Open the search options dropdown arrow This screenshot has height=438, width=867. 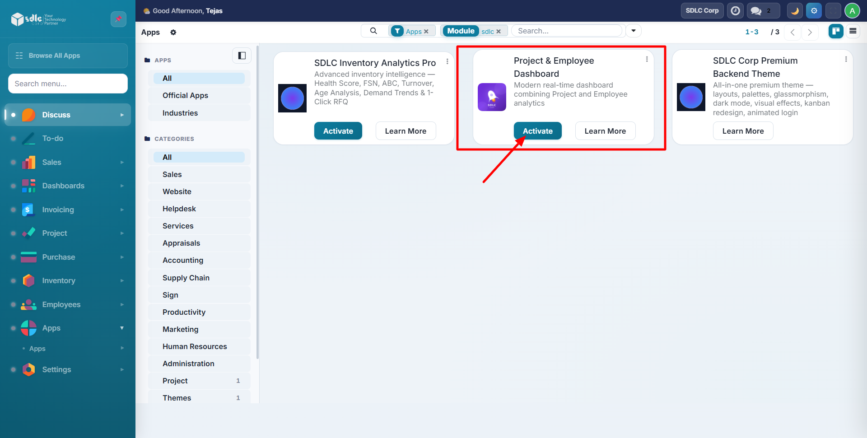pos(633,31)
